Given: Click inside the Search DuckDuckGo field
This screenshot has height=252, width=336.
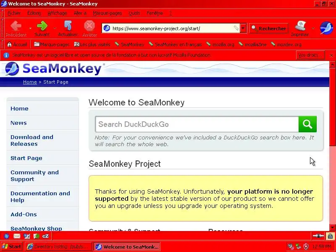Looking at the screenshot, I should coord(197,124).
